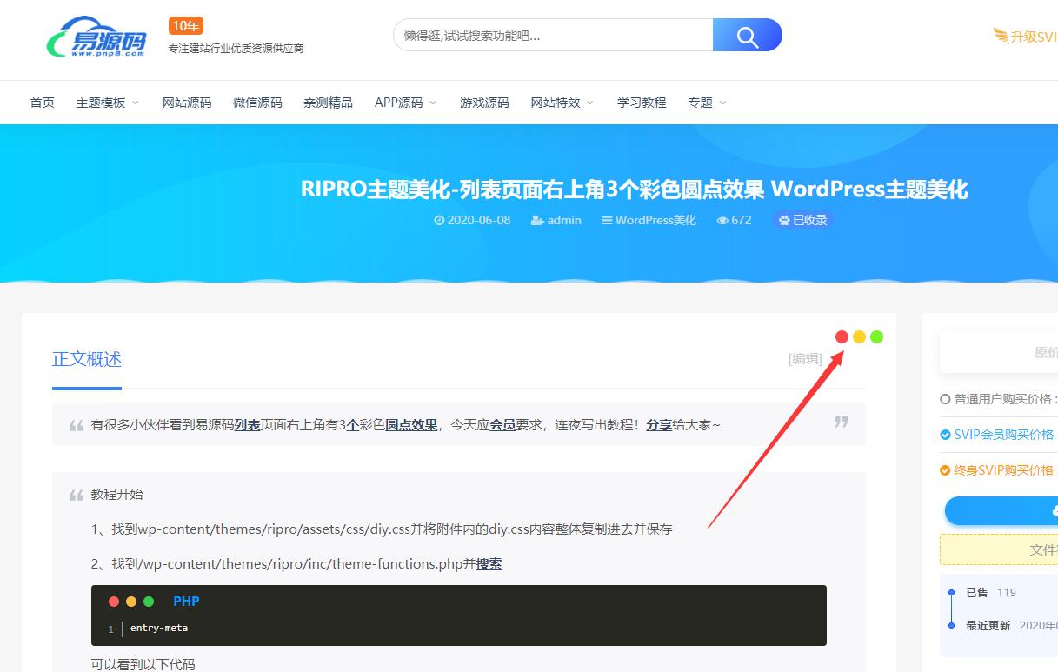1058x672 pixels.
Task: Click the paw icon in 已收录 badge
Action: click(784, 221)
